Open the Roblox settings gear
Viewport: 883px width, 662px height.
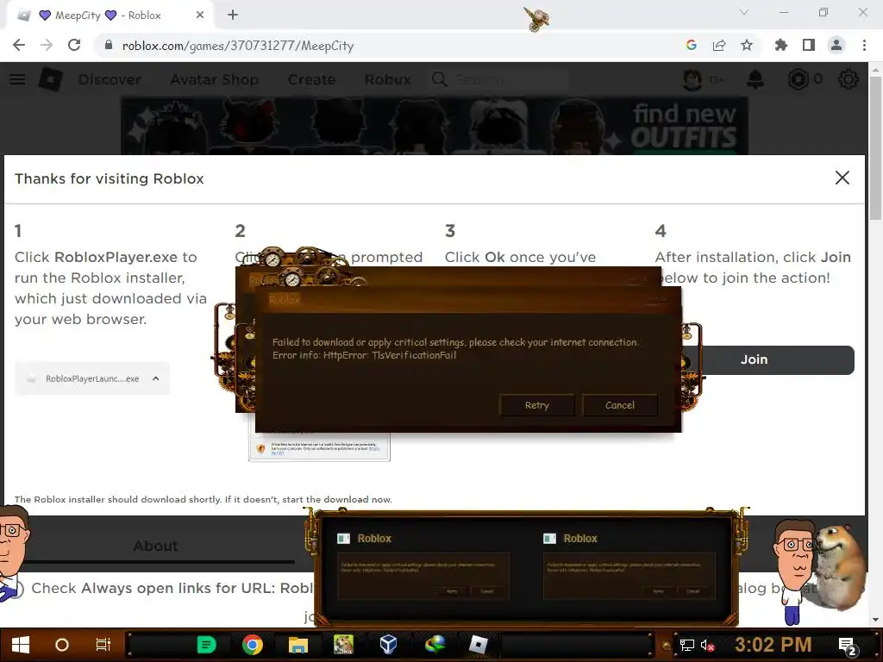coord(849,79)
